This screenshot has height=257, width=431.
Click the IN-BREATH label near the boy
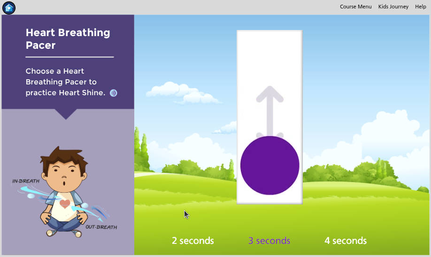(x=25, y=181)
